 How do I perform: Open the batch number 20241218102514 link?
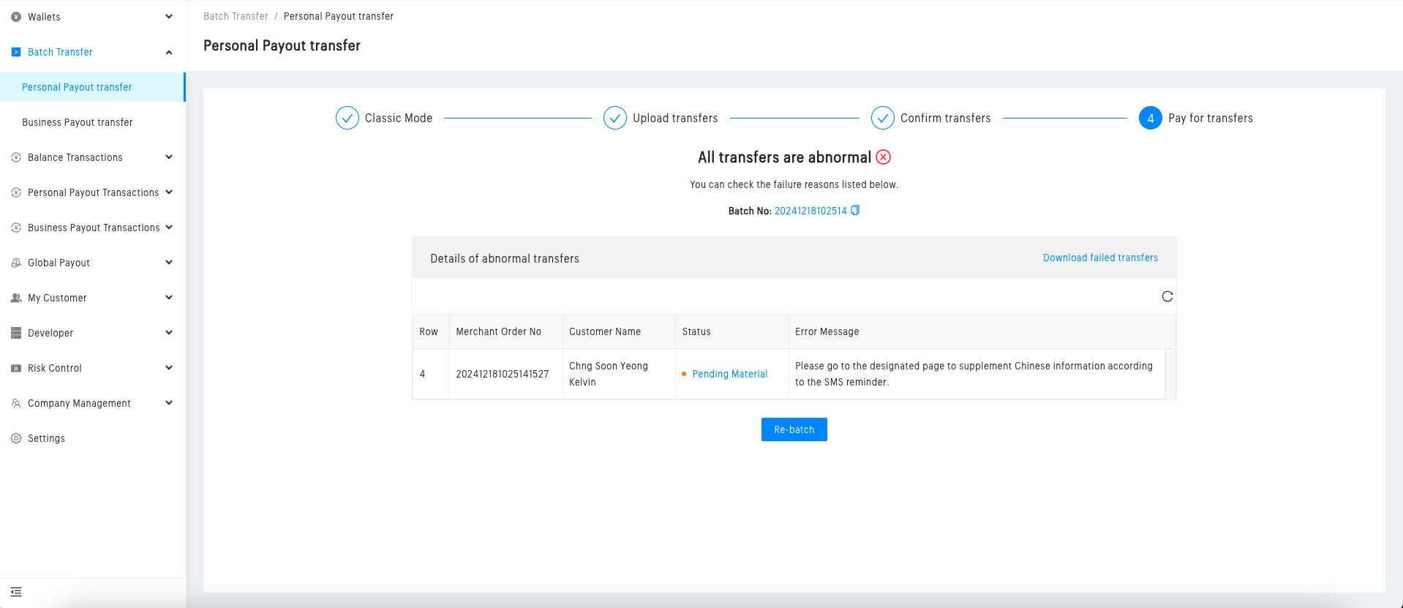(810, 211)
